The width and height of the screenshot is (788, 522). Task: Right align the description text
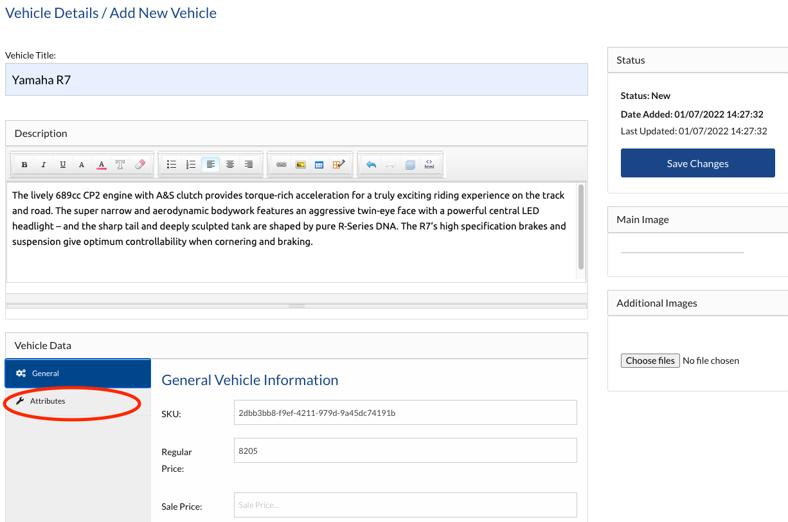coord(249,165)
